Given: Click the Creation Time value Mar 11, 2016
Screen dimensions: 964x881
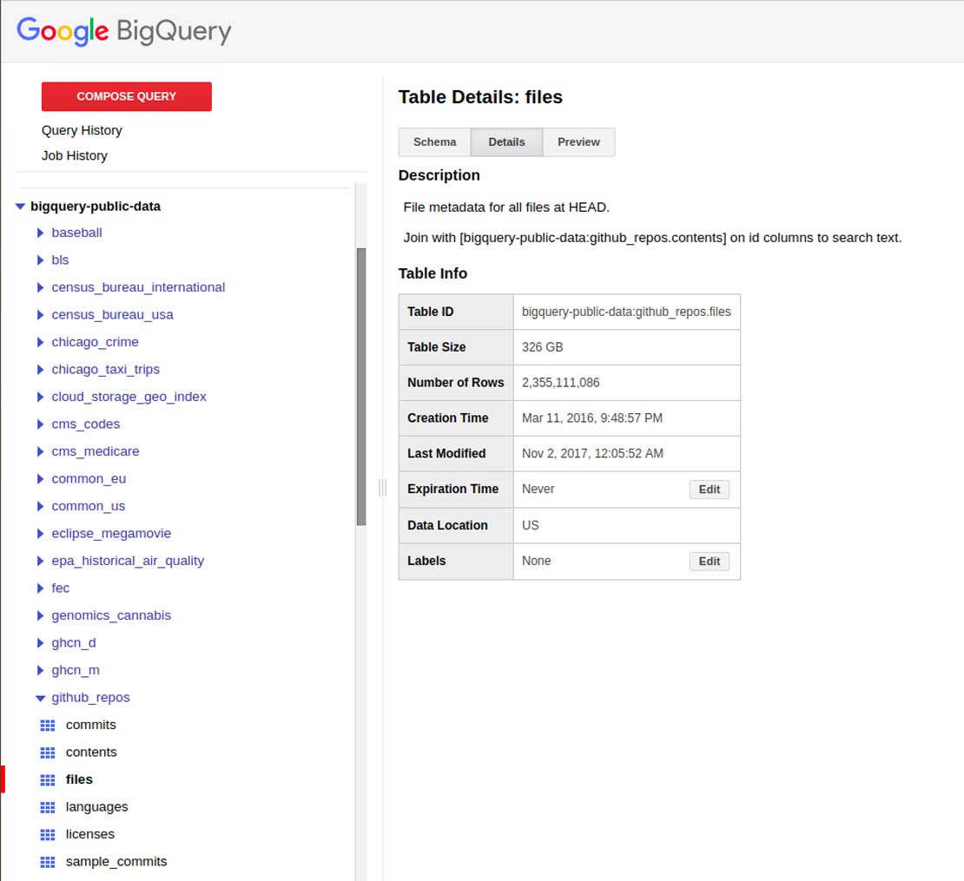Looking at the screenshot, I should click(x=592, y=418).
